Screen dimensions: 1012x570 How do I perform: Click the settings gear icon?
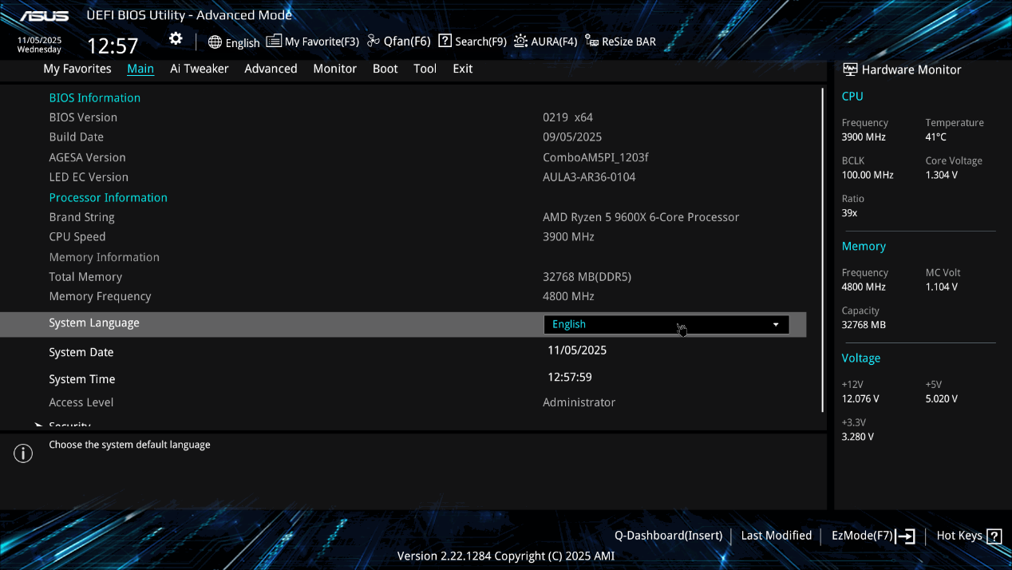point(176,39)
